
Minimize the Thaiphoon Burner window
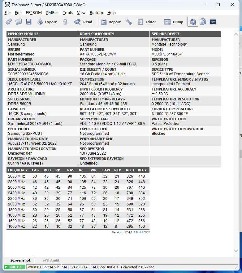204,5
